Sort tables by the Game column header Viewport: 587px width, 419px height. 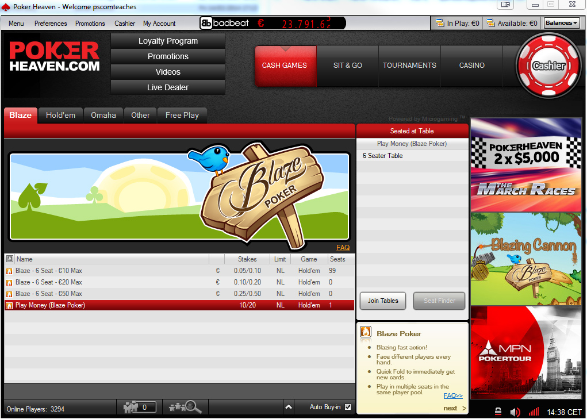pyautogui.click(x=309, y=259)
